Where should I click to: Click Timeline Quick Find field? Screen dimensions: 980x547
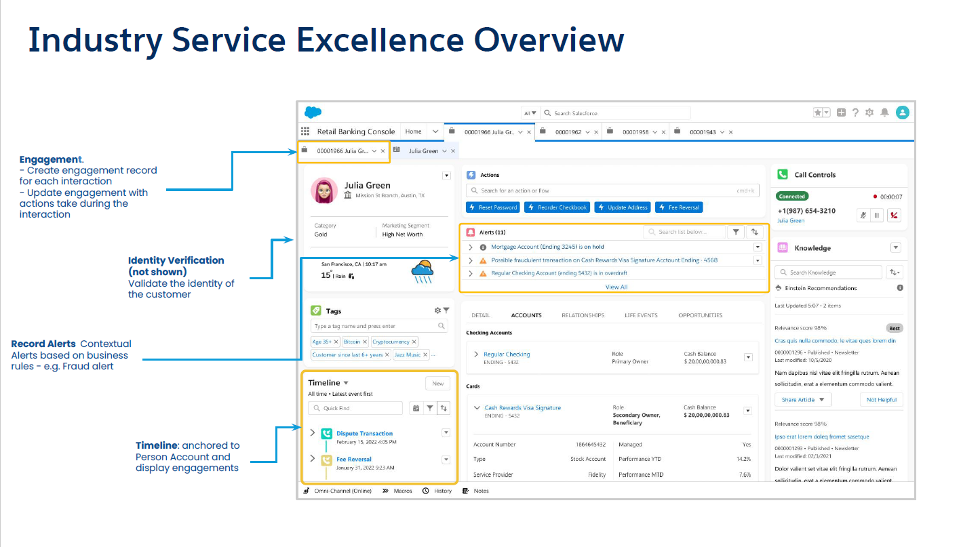(355, 408)
